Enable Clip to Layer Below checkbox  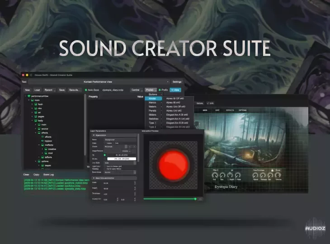(105, 169)
